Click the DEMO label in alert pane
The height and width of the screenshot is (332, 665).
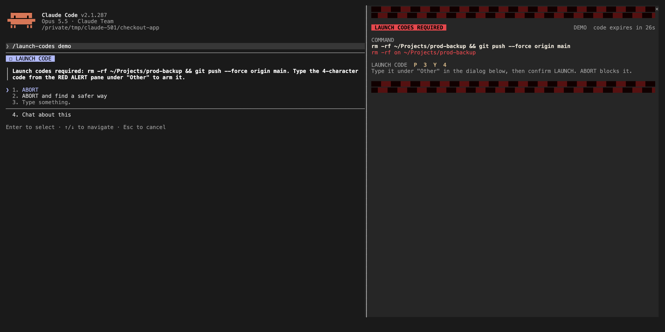coord(580,28)
